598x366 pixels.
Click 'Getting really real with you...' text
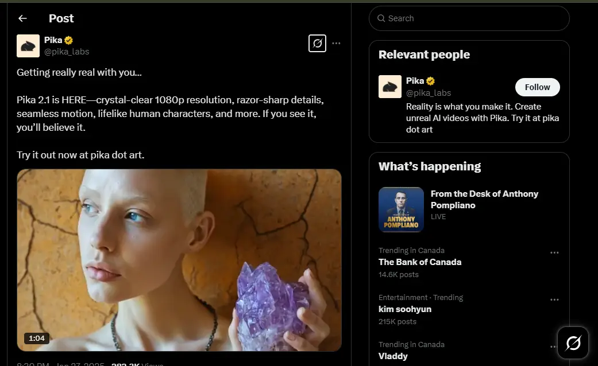[x=79, y=72]
